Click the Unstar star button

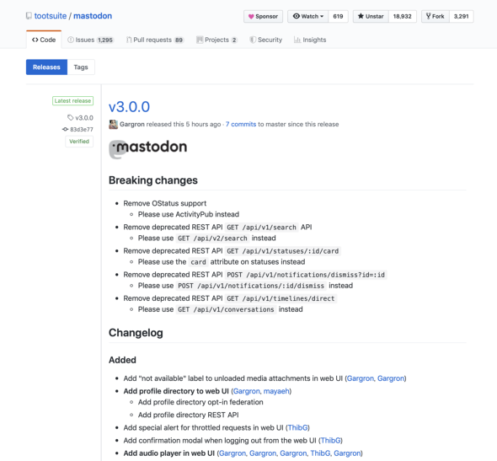(371, 17)
